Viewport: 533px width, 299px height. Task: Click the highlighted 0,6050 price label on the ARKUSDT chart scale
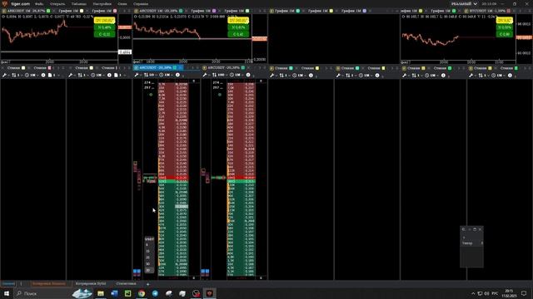[125, 51]
